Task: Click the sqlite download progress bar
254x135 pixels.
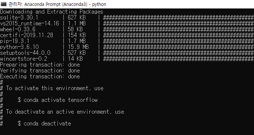Action: pyautogui.click(x=178, y=18)
